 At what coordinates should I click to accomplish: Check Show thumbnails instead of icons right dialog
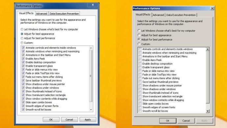click(140, 93)
